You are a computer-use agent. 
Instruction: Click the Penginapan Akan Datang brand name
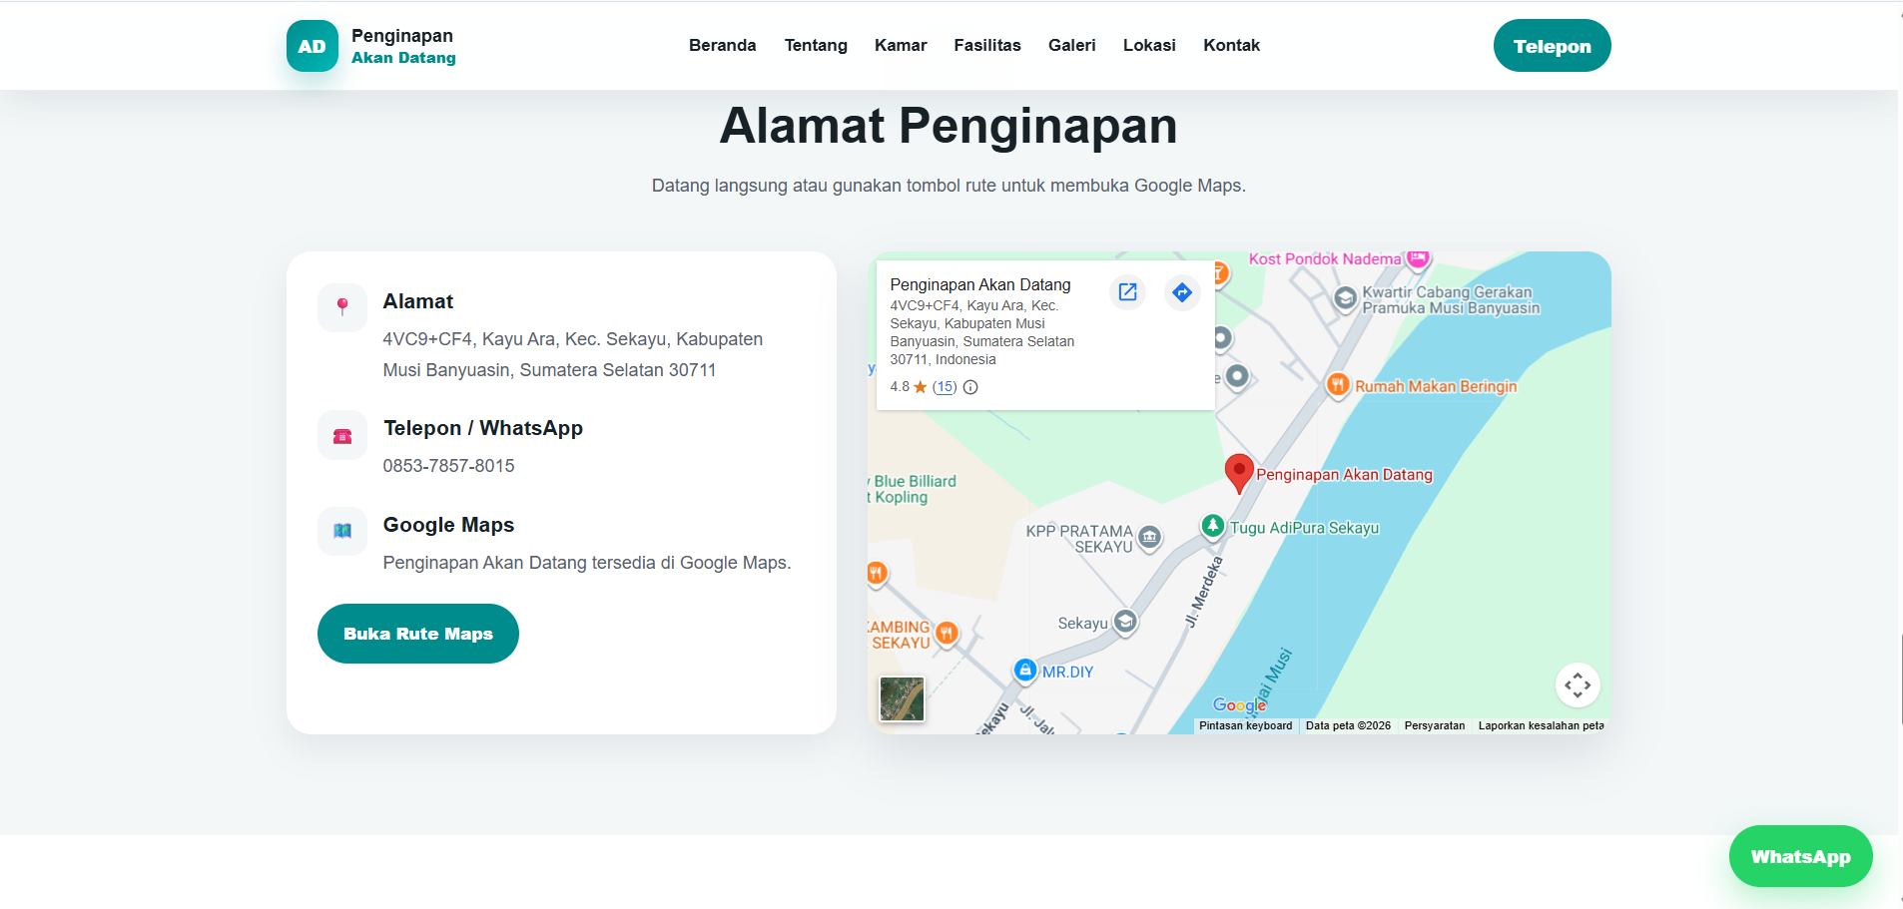tap(403, 46)
